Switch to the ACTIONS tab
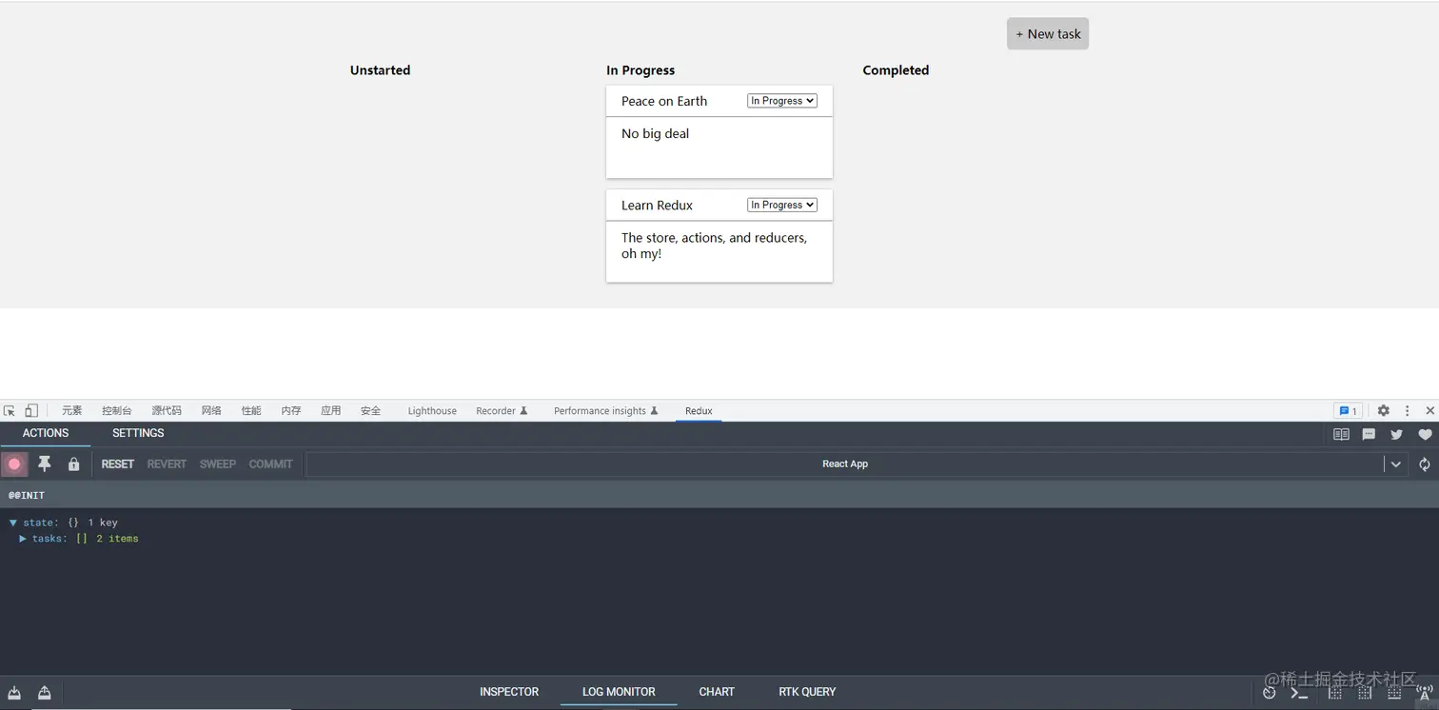The width and height of the screenshot is (1439, 710). (46, 433)
